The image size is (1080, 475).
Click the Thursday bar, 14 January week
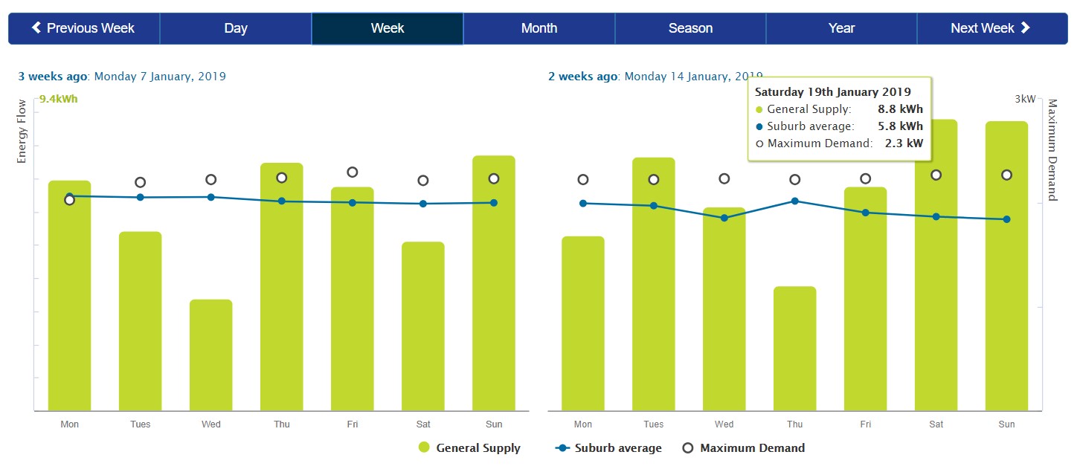pos(795,349)
